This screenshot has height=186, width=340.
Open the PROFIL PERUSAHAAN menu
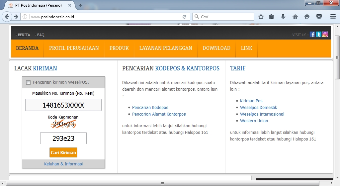tap(74, 48)
